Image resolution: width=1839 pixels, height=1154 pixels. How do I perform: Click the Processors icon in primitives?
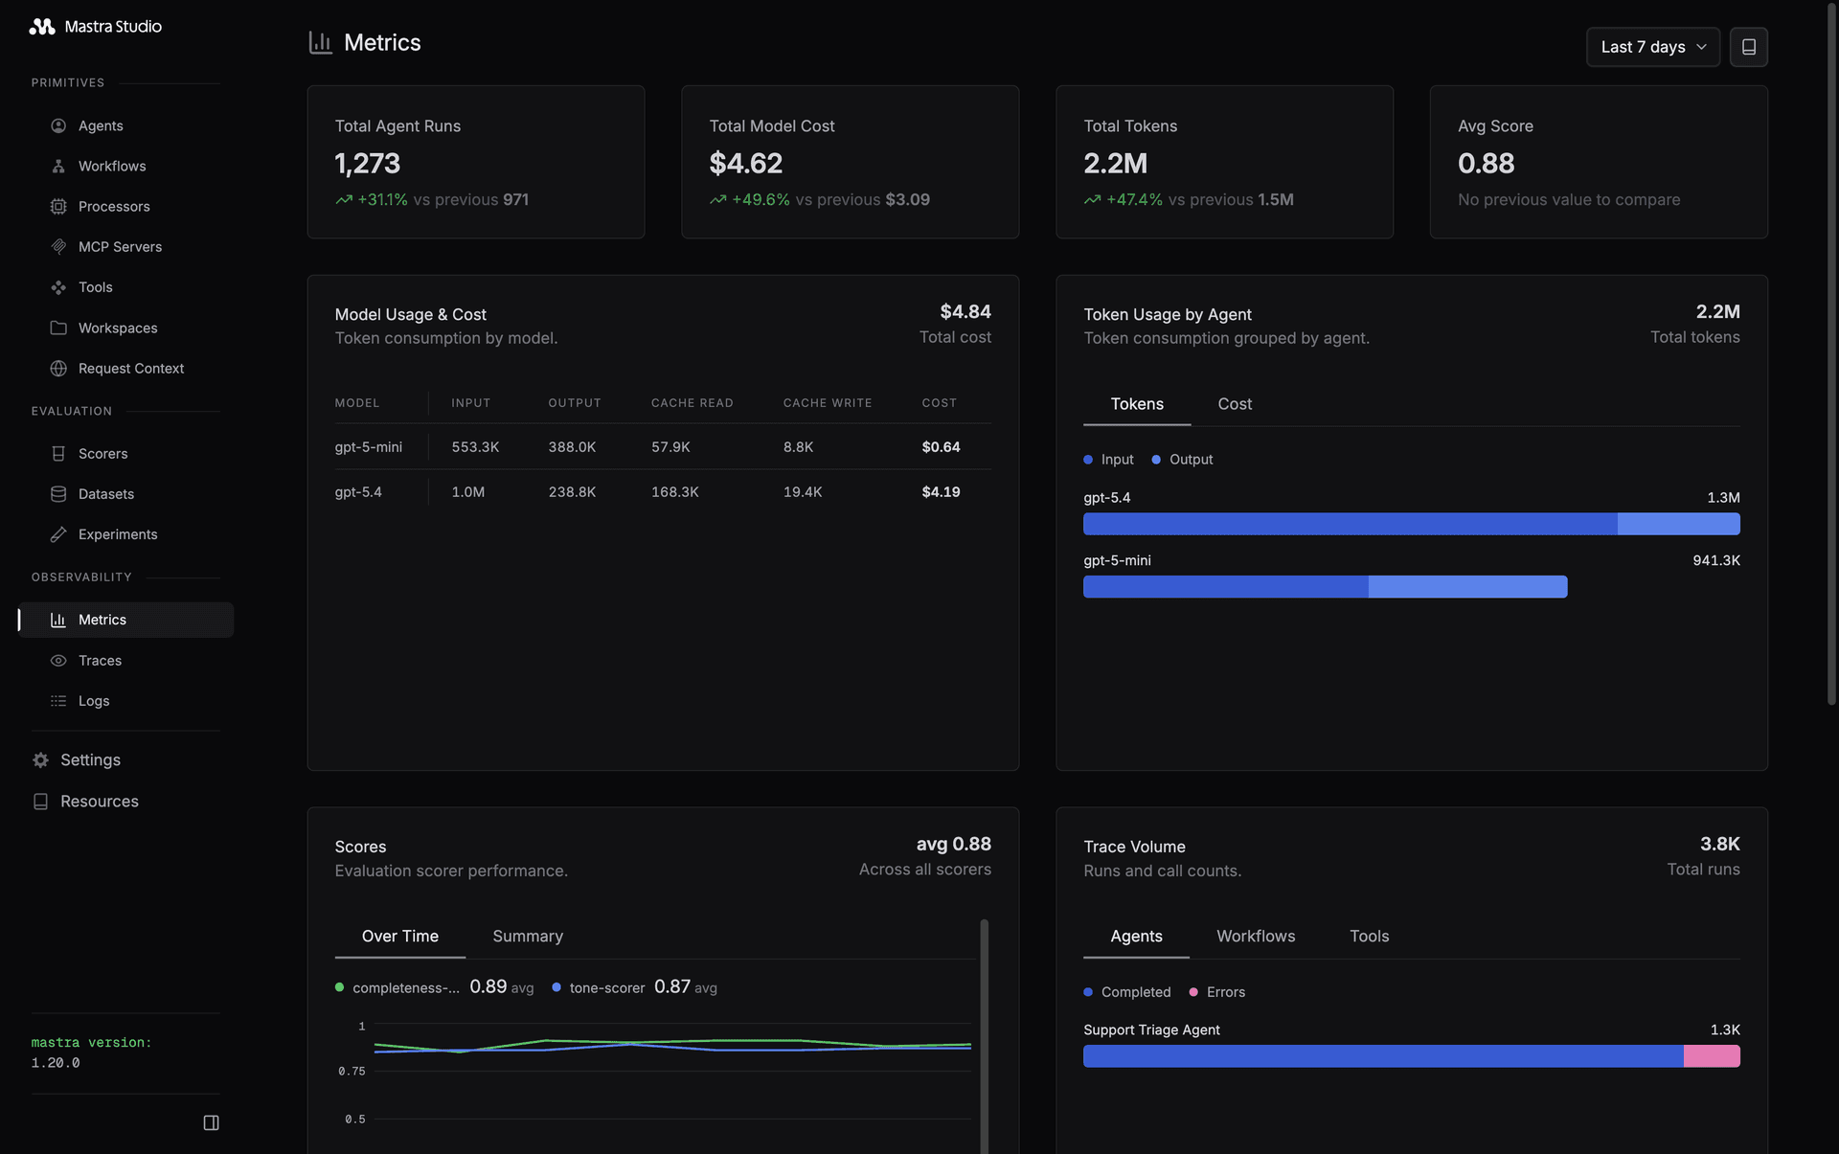(59, 206)
